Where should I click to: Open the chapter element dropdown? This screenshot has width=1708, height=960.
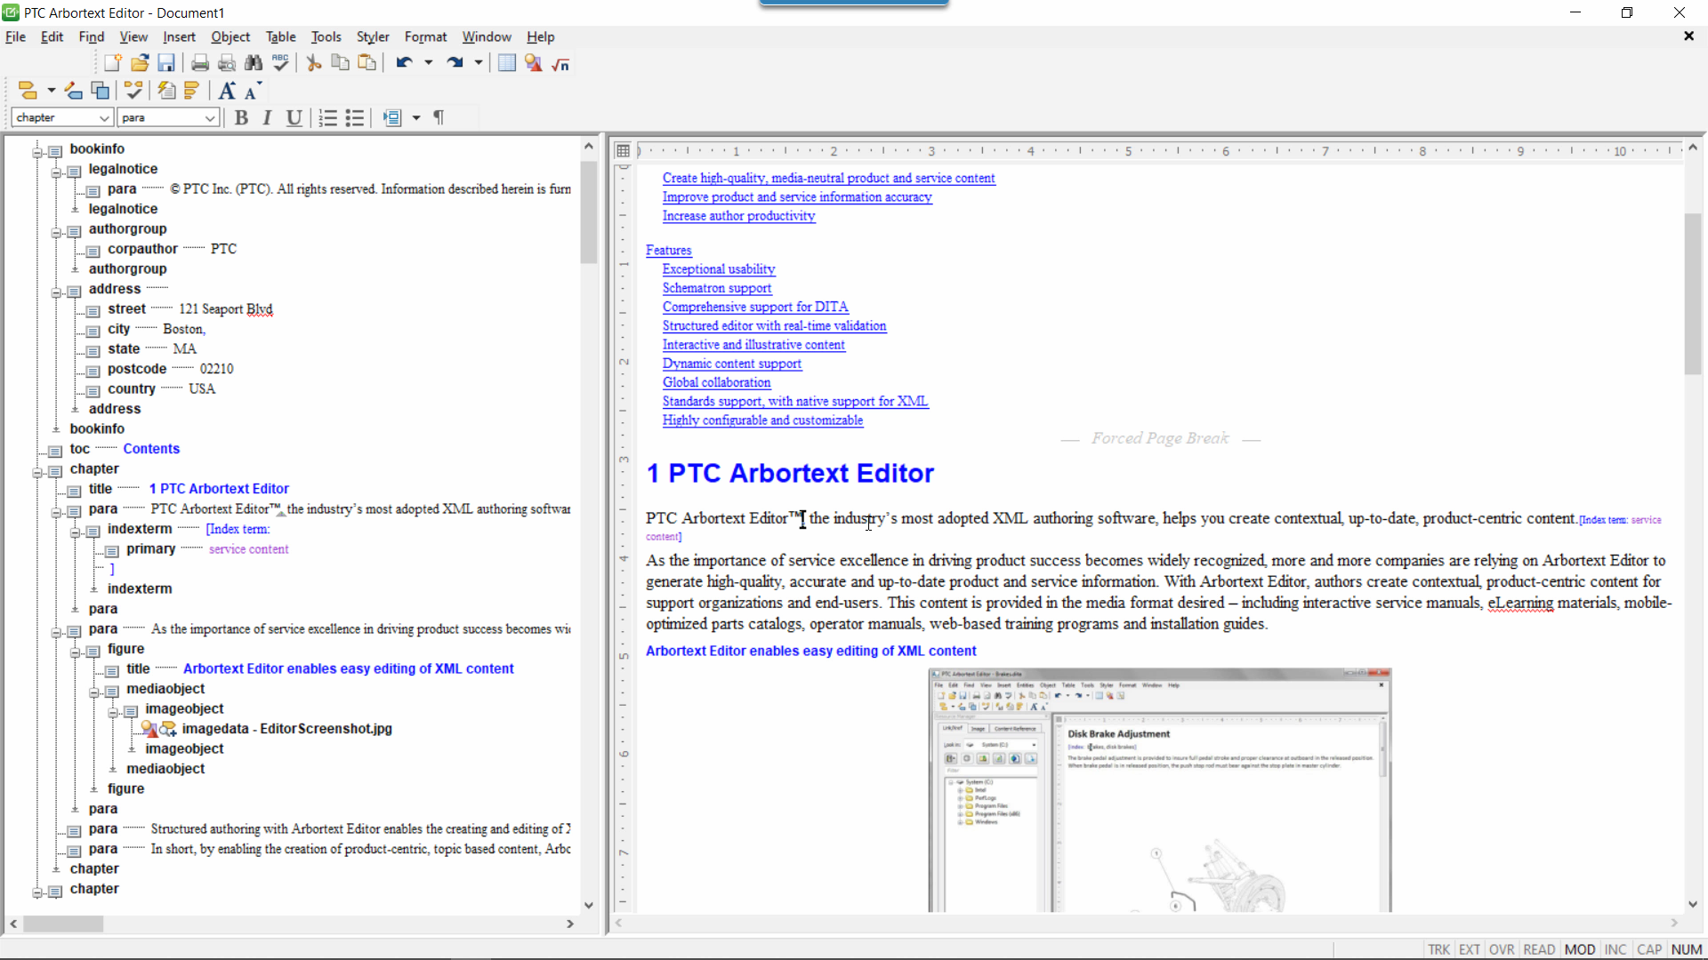[x=104, y=117]
